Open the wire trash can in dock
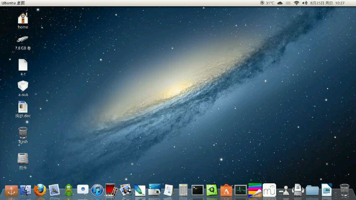 tap(344, 190)
